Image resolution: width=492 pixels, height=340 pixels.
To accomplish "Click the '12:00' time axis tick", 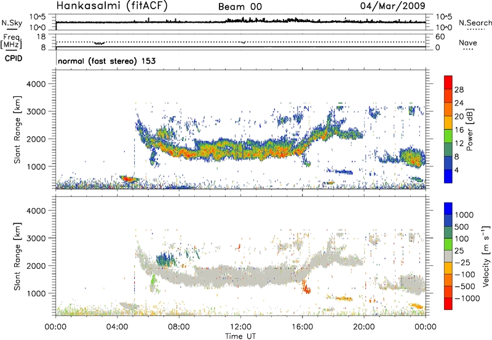I will pyautogui.click(x=240, y=327).
